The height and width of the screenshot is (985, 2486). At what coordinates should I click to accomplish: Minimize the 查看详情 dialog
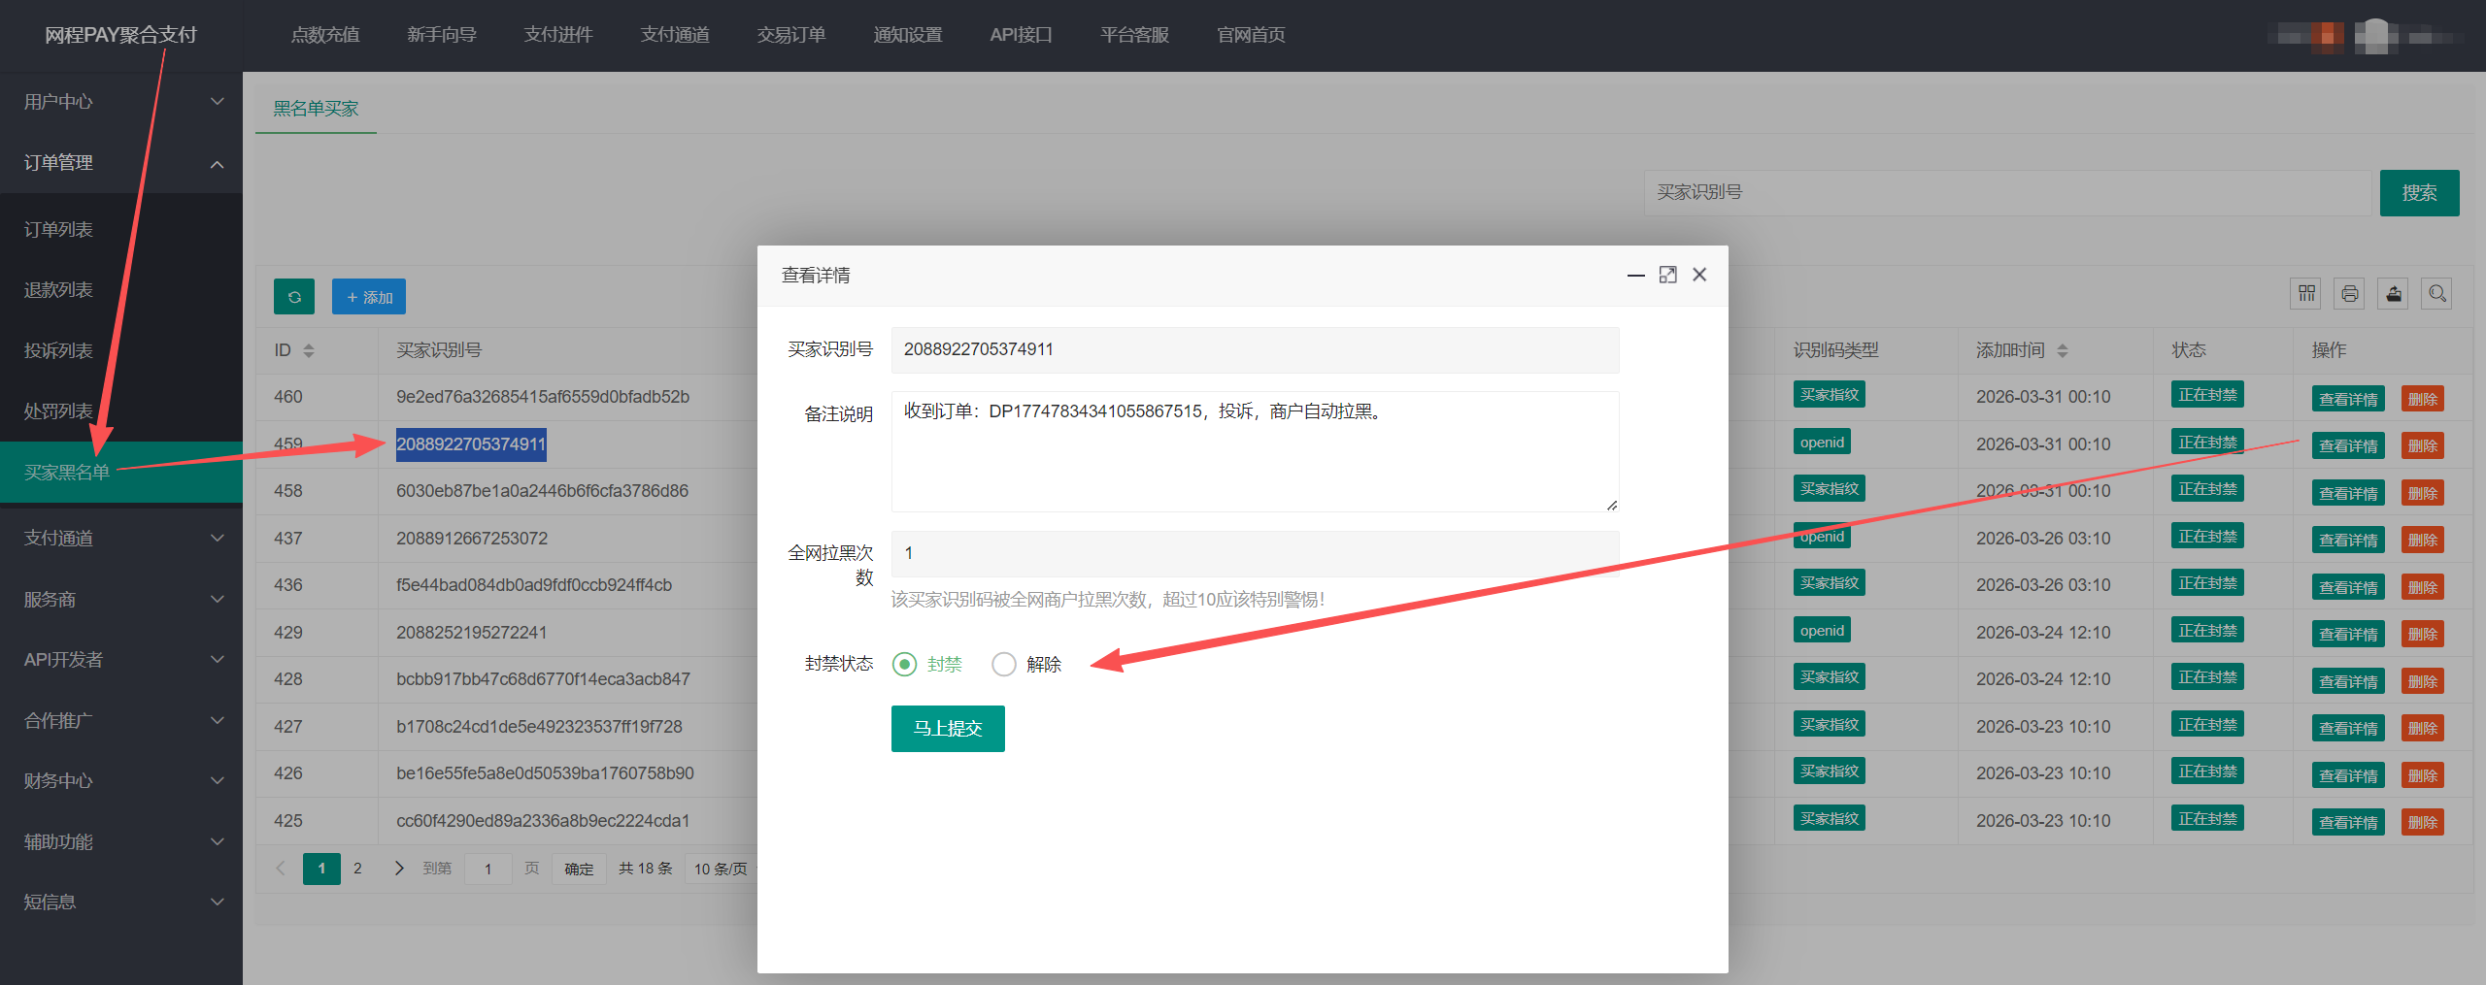pyautogui.click(x=1635, y=276)
